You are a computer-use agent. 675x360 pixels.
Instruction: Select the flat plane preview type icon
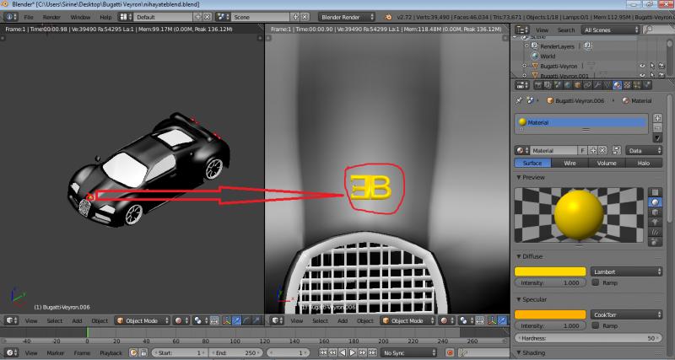click(x=654, y=191)
